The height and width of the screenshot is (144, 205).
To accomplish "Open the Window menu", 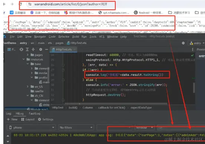I will (x=112, y=36).
